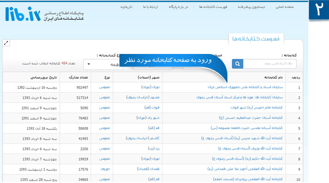This screenshot has height=183, width=329.
Task: Click the date پنج شنبه 28 اسفند 1393
Action: pos(39,180)
